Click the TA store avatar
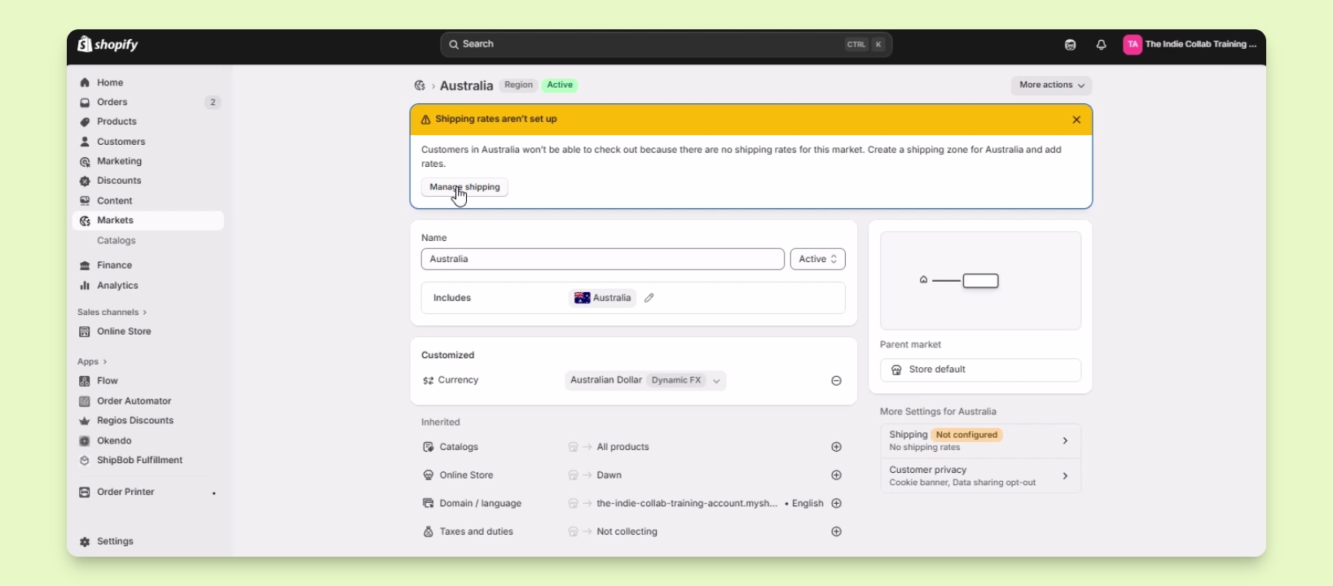The height and width of the screenshot is (586, 1333). [1133, 46]
